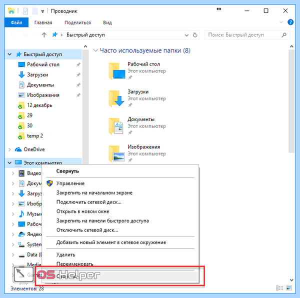Click navigation pane scroll up arrow
Screen dimensions: 300x298
pos(85,46)
